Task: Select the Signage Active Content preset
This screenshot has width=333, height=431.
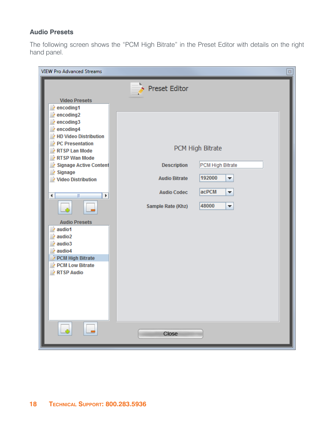Action: pos(83,165)
